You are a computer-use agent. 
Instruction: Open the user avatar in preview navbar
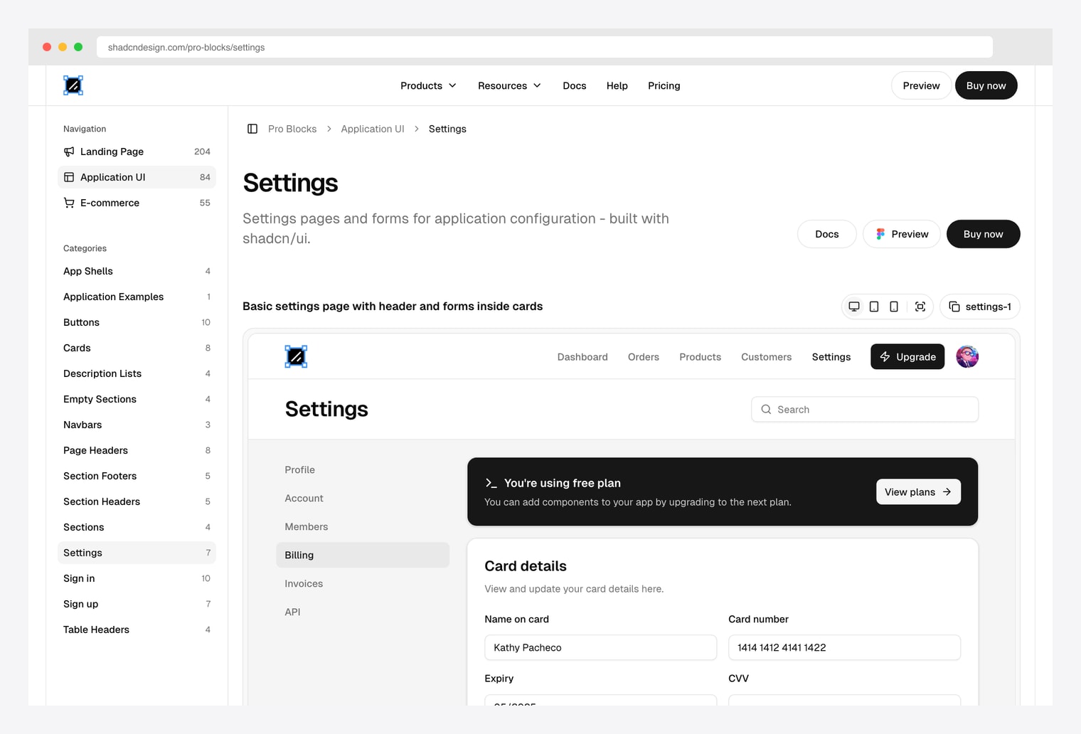967,356
